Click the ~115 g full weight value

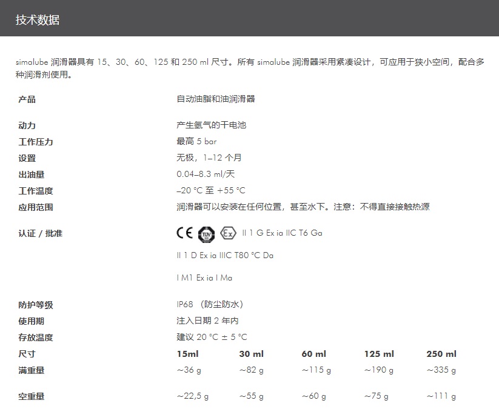click(x=316, y=370)
